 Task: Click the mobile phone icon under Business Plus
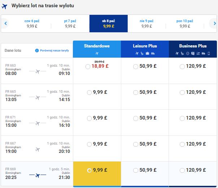click(x=209, y=54)
